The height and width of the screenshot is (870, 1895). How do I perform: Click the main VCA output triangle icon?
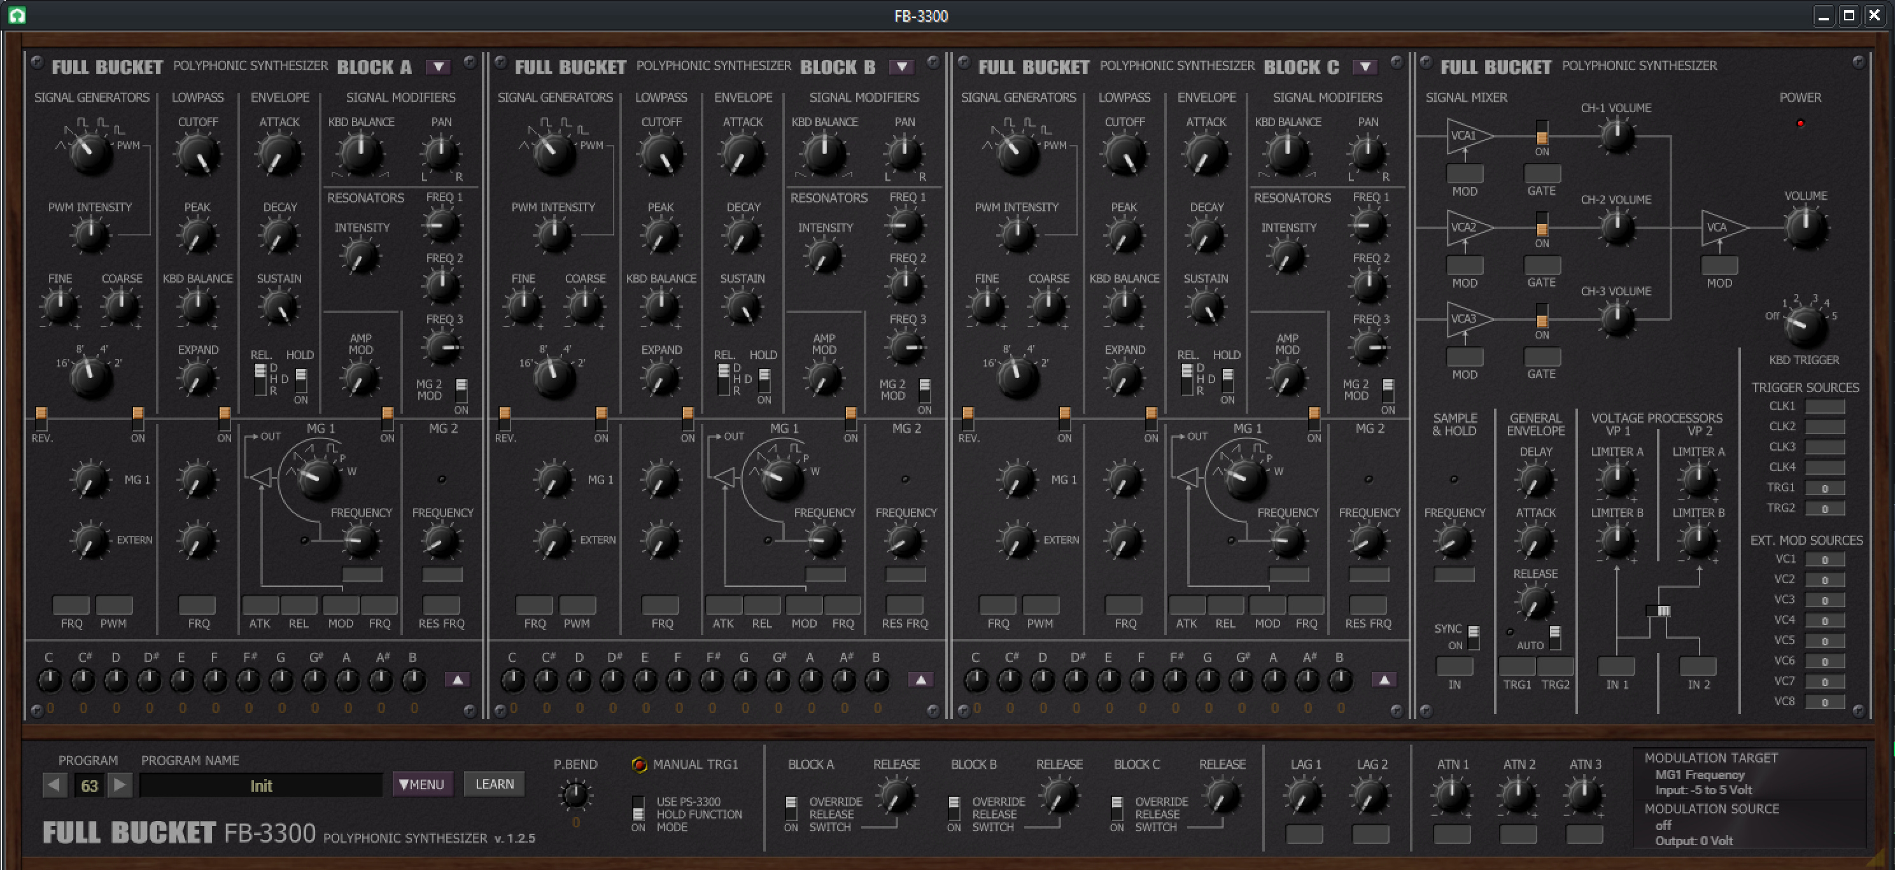pos(1720,227)
